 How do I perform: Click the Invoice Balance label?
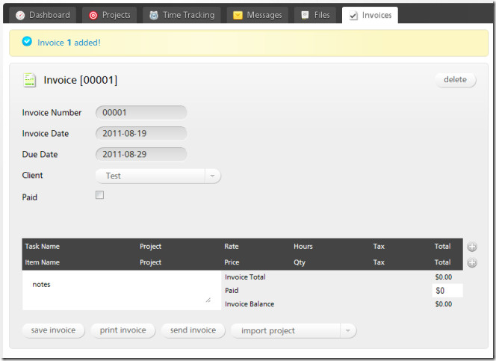pos(249,304)
